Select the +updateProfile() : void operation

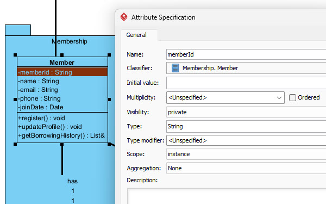tap(50, 127)
